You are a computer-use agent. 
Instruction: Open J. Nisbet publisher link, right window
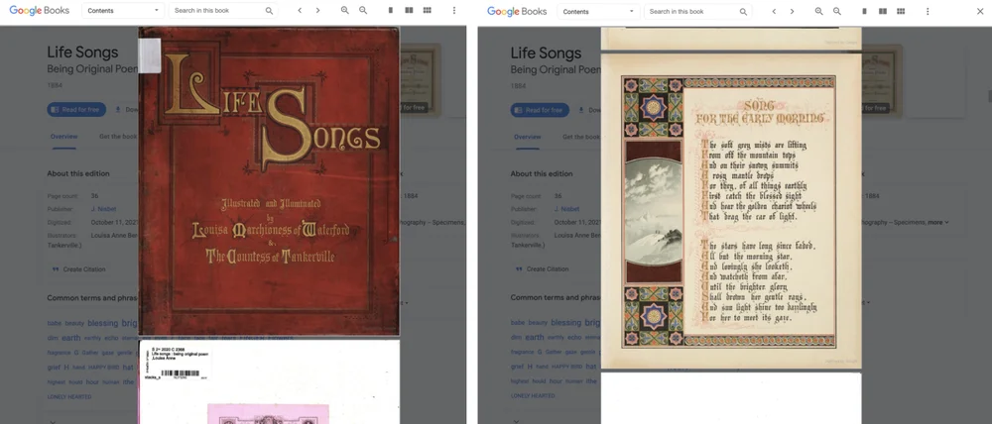click(x=566, y=209)
